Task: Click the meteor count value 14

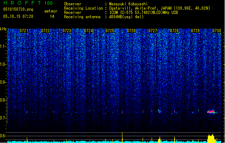Action: click(52, 16)
